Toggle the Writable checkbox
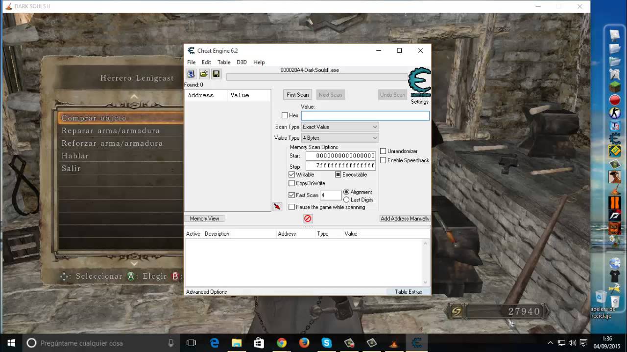 [x=292, y=175]
